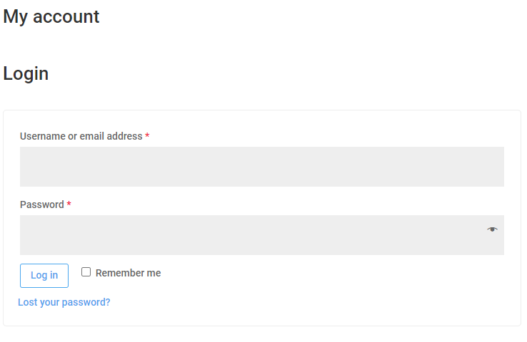
Task: Enable the Remember me checkbox
Action: pos(86,272)
